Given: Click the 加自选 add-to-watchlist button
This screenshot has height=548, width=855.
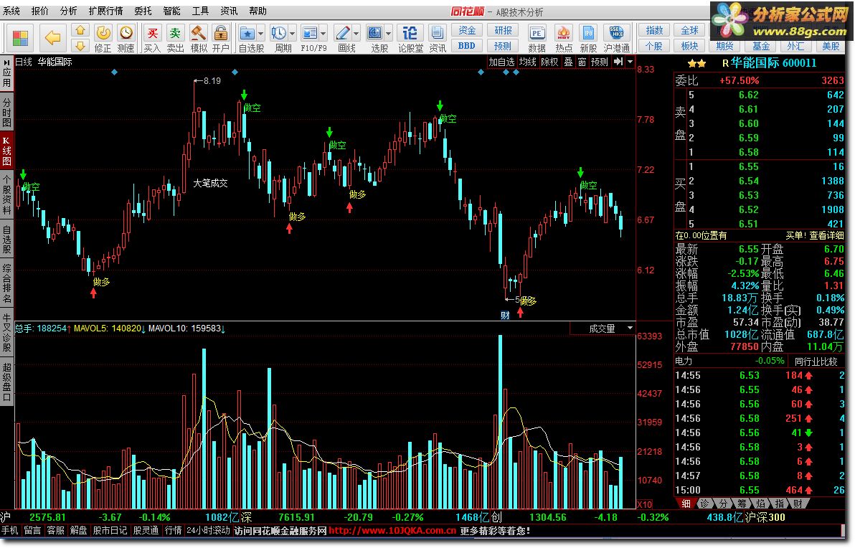Looking at the screenshot, I should tap(501, 62).
